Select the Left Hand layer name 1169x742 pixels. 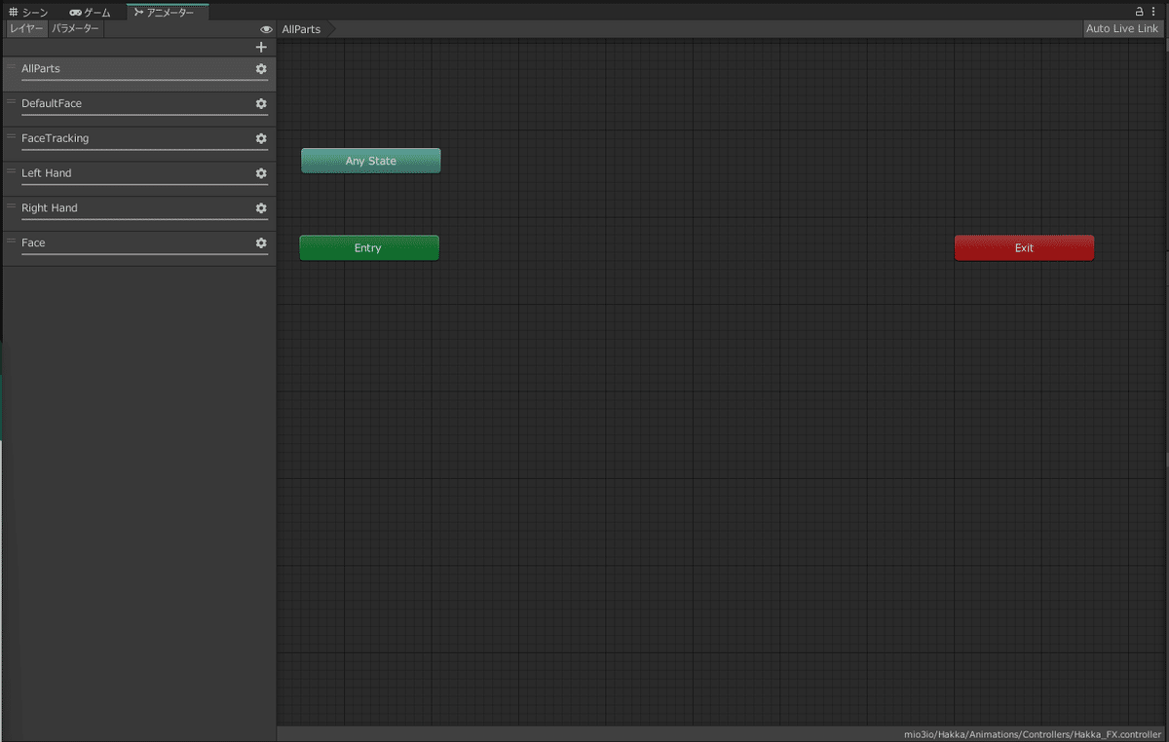pos(47,173)
